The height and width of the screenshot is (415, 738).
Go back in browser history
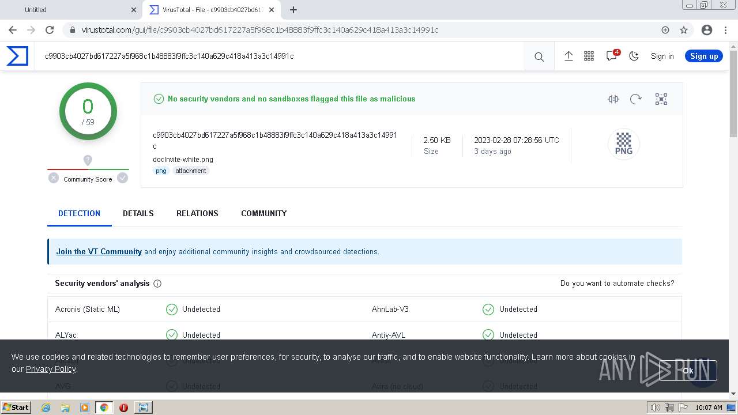[13, 30]
